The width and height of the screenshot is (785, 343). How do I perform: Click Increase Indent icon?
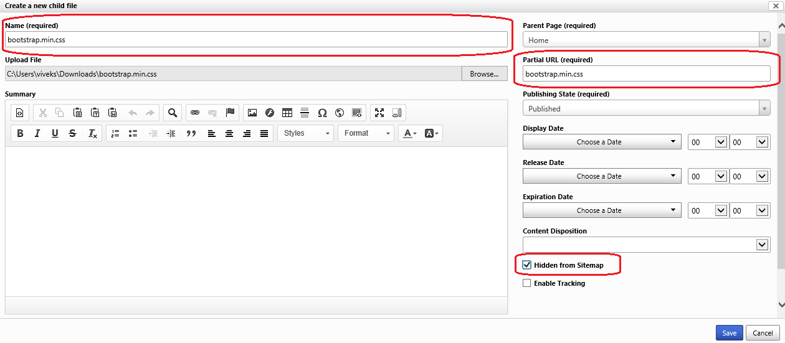[171, 133]
